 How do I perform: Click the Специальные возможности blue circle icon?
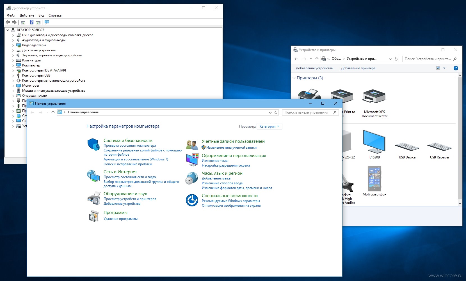pyautogui.click(x=192, y=200)
